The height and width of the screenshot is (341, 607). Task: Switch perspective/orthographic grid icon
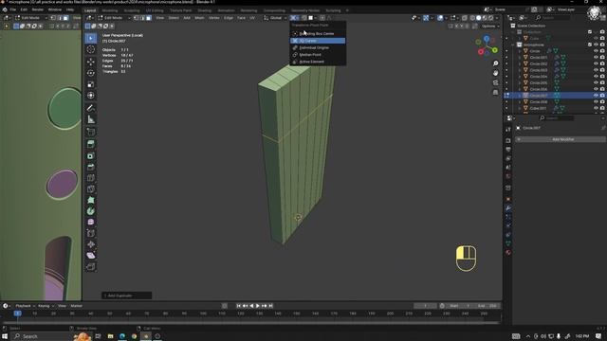coord(495,93)
